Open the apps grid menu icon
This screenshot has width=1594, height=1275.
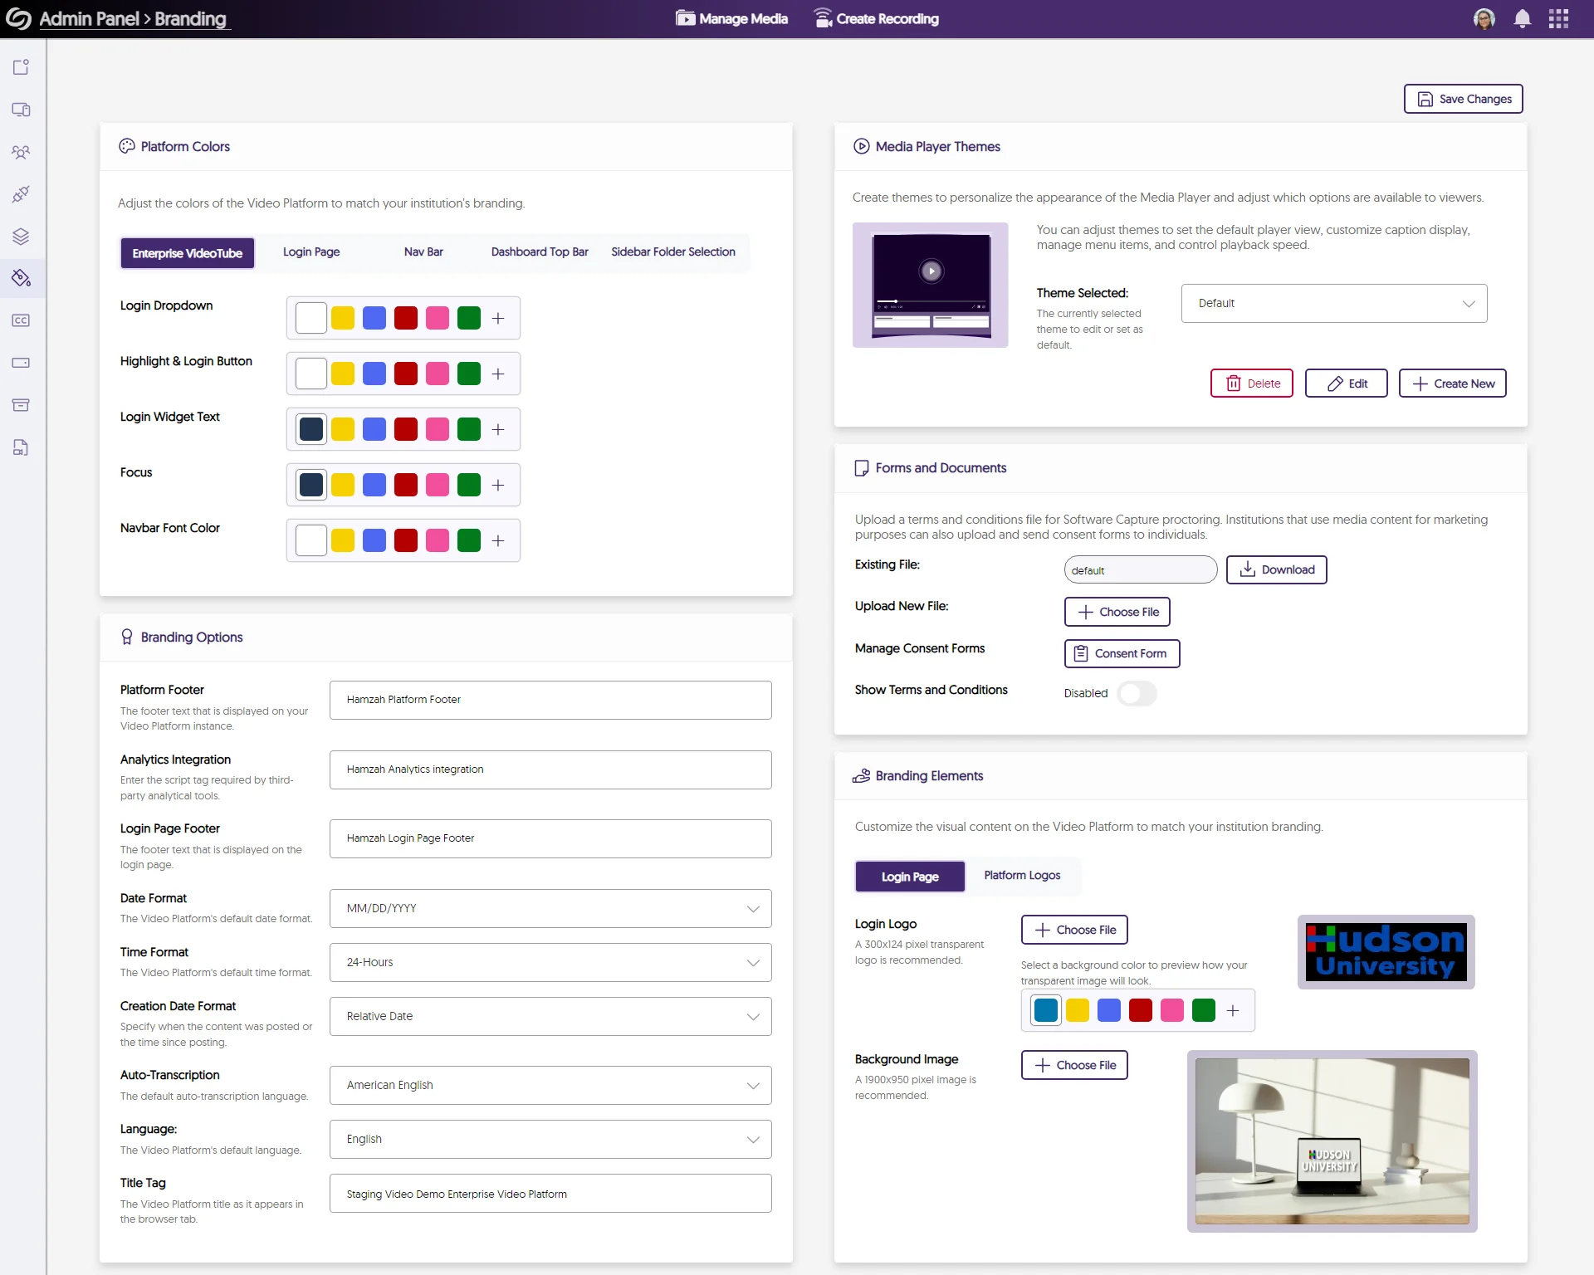pos(1558,19)
